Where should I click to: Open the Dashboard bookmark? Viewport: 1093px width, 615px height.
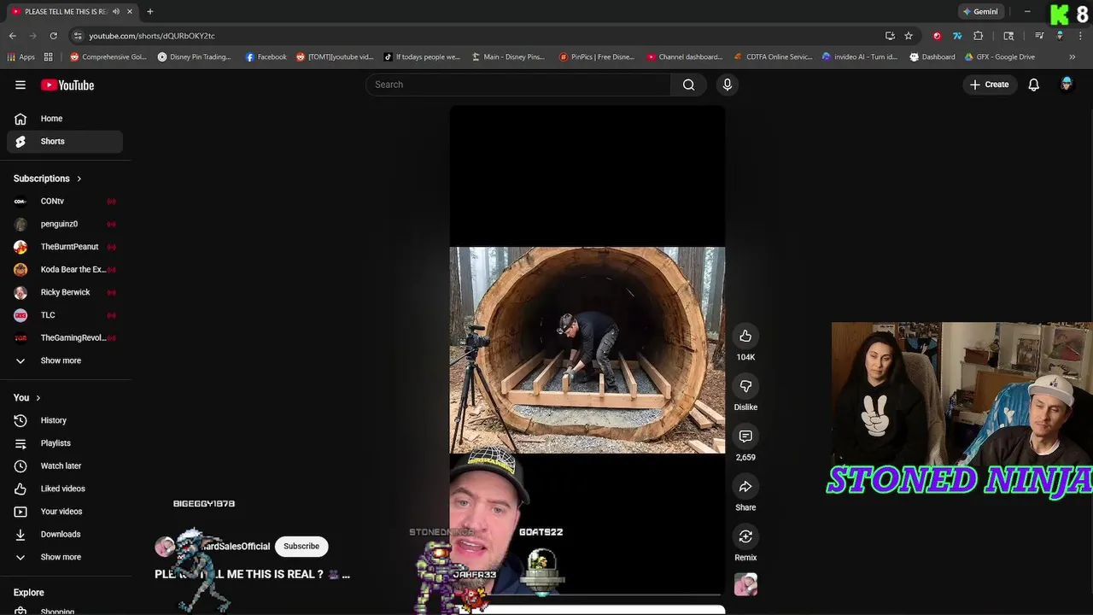coord(932,57)
